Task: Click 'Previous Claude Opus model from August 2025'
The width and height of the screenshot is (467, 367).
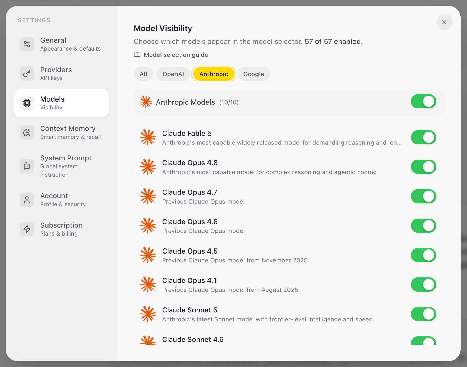Action: 230,290
